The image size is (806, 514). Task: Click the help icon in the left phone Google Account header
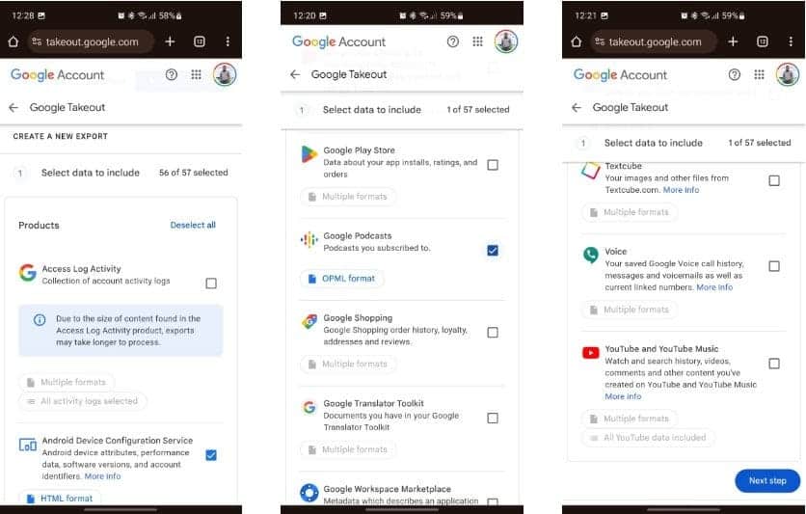pos(172,75)
